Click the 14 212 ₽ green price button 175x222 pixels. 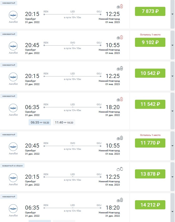(x=150, y=205)
